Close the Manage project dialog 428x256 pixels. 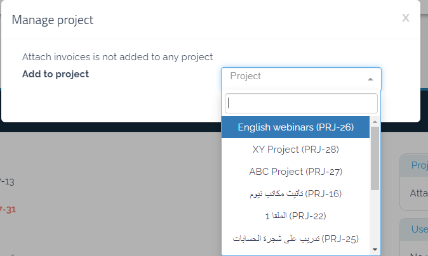coord(405,18)
